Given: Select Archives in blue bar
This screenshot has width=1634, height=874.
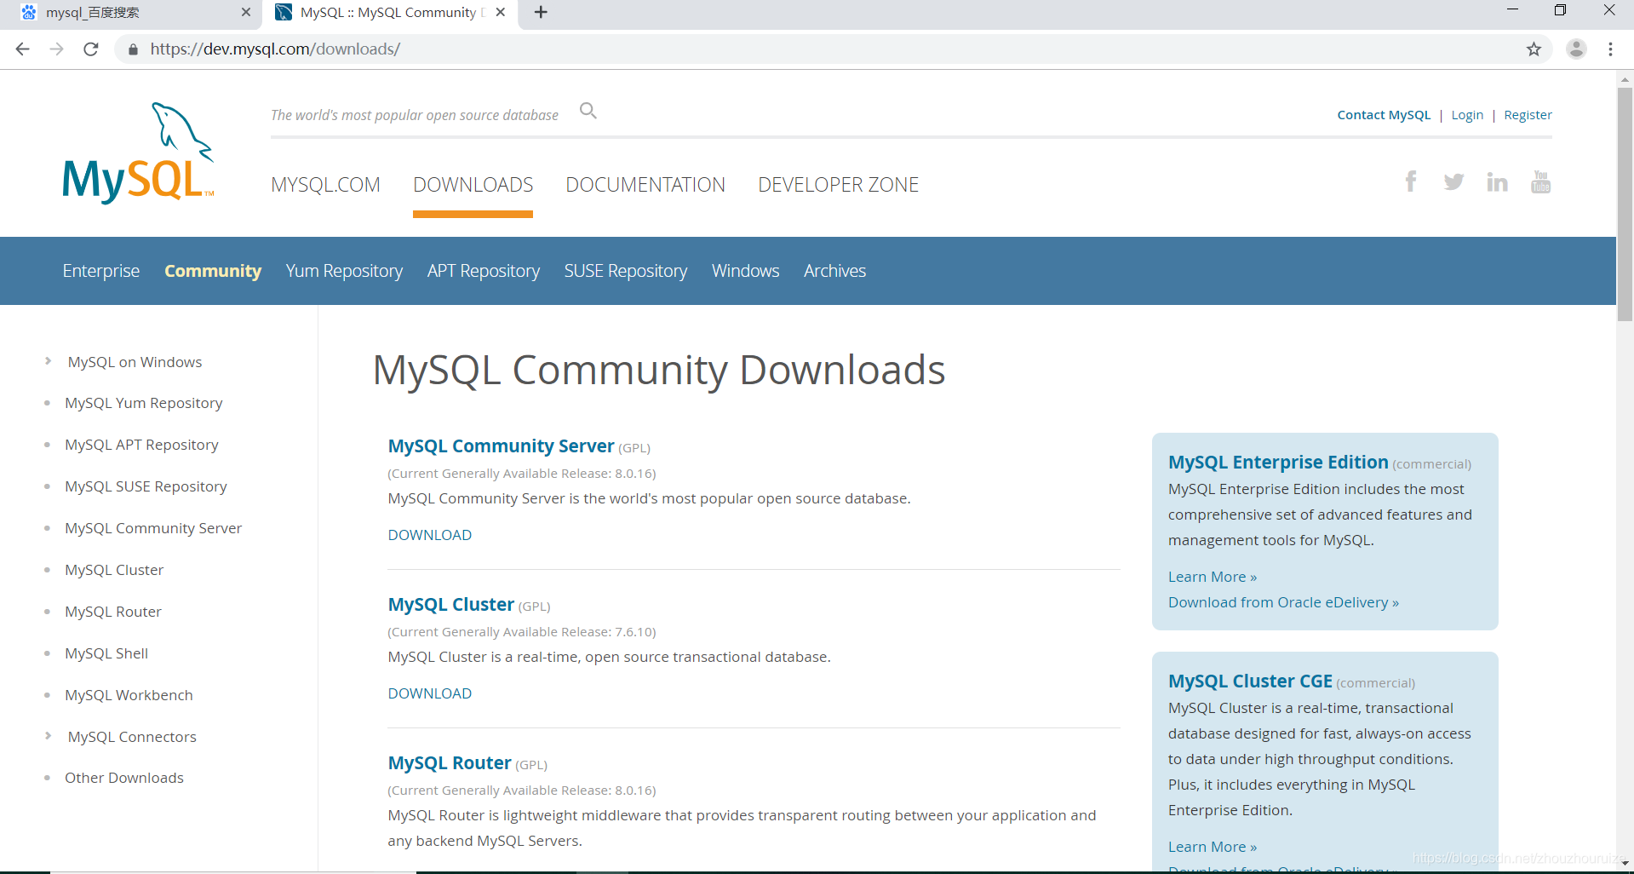Looking at the screenshot, I should coord(834,271).
